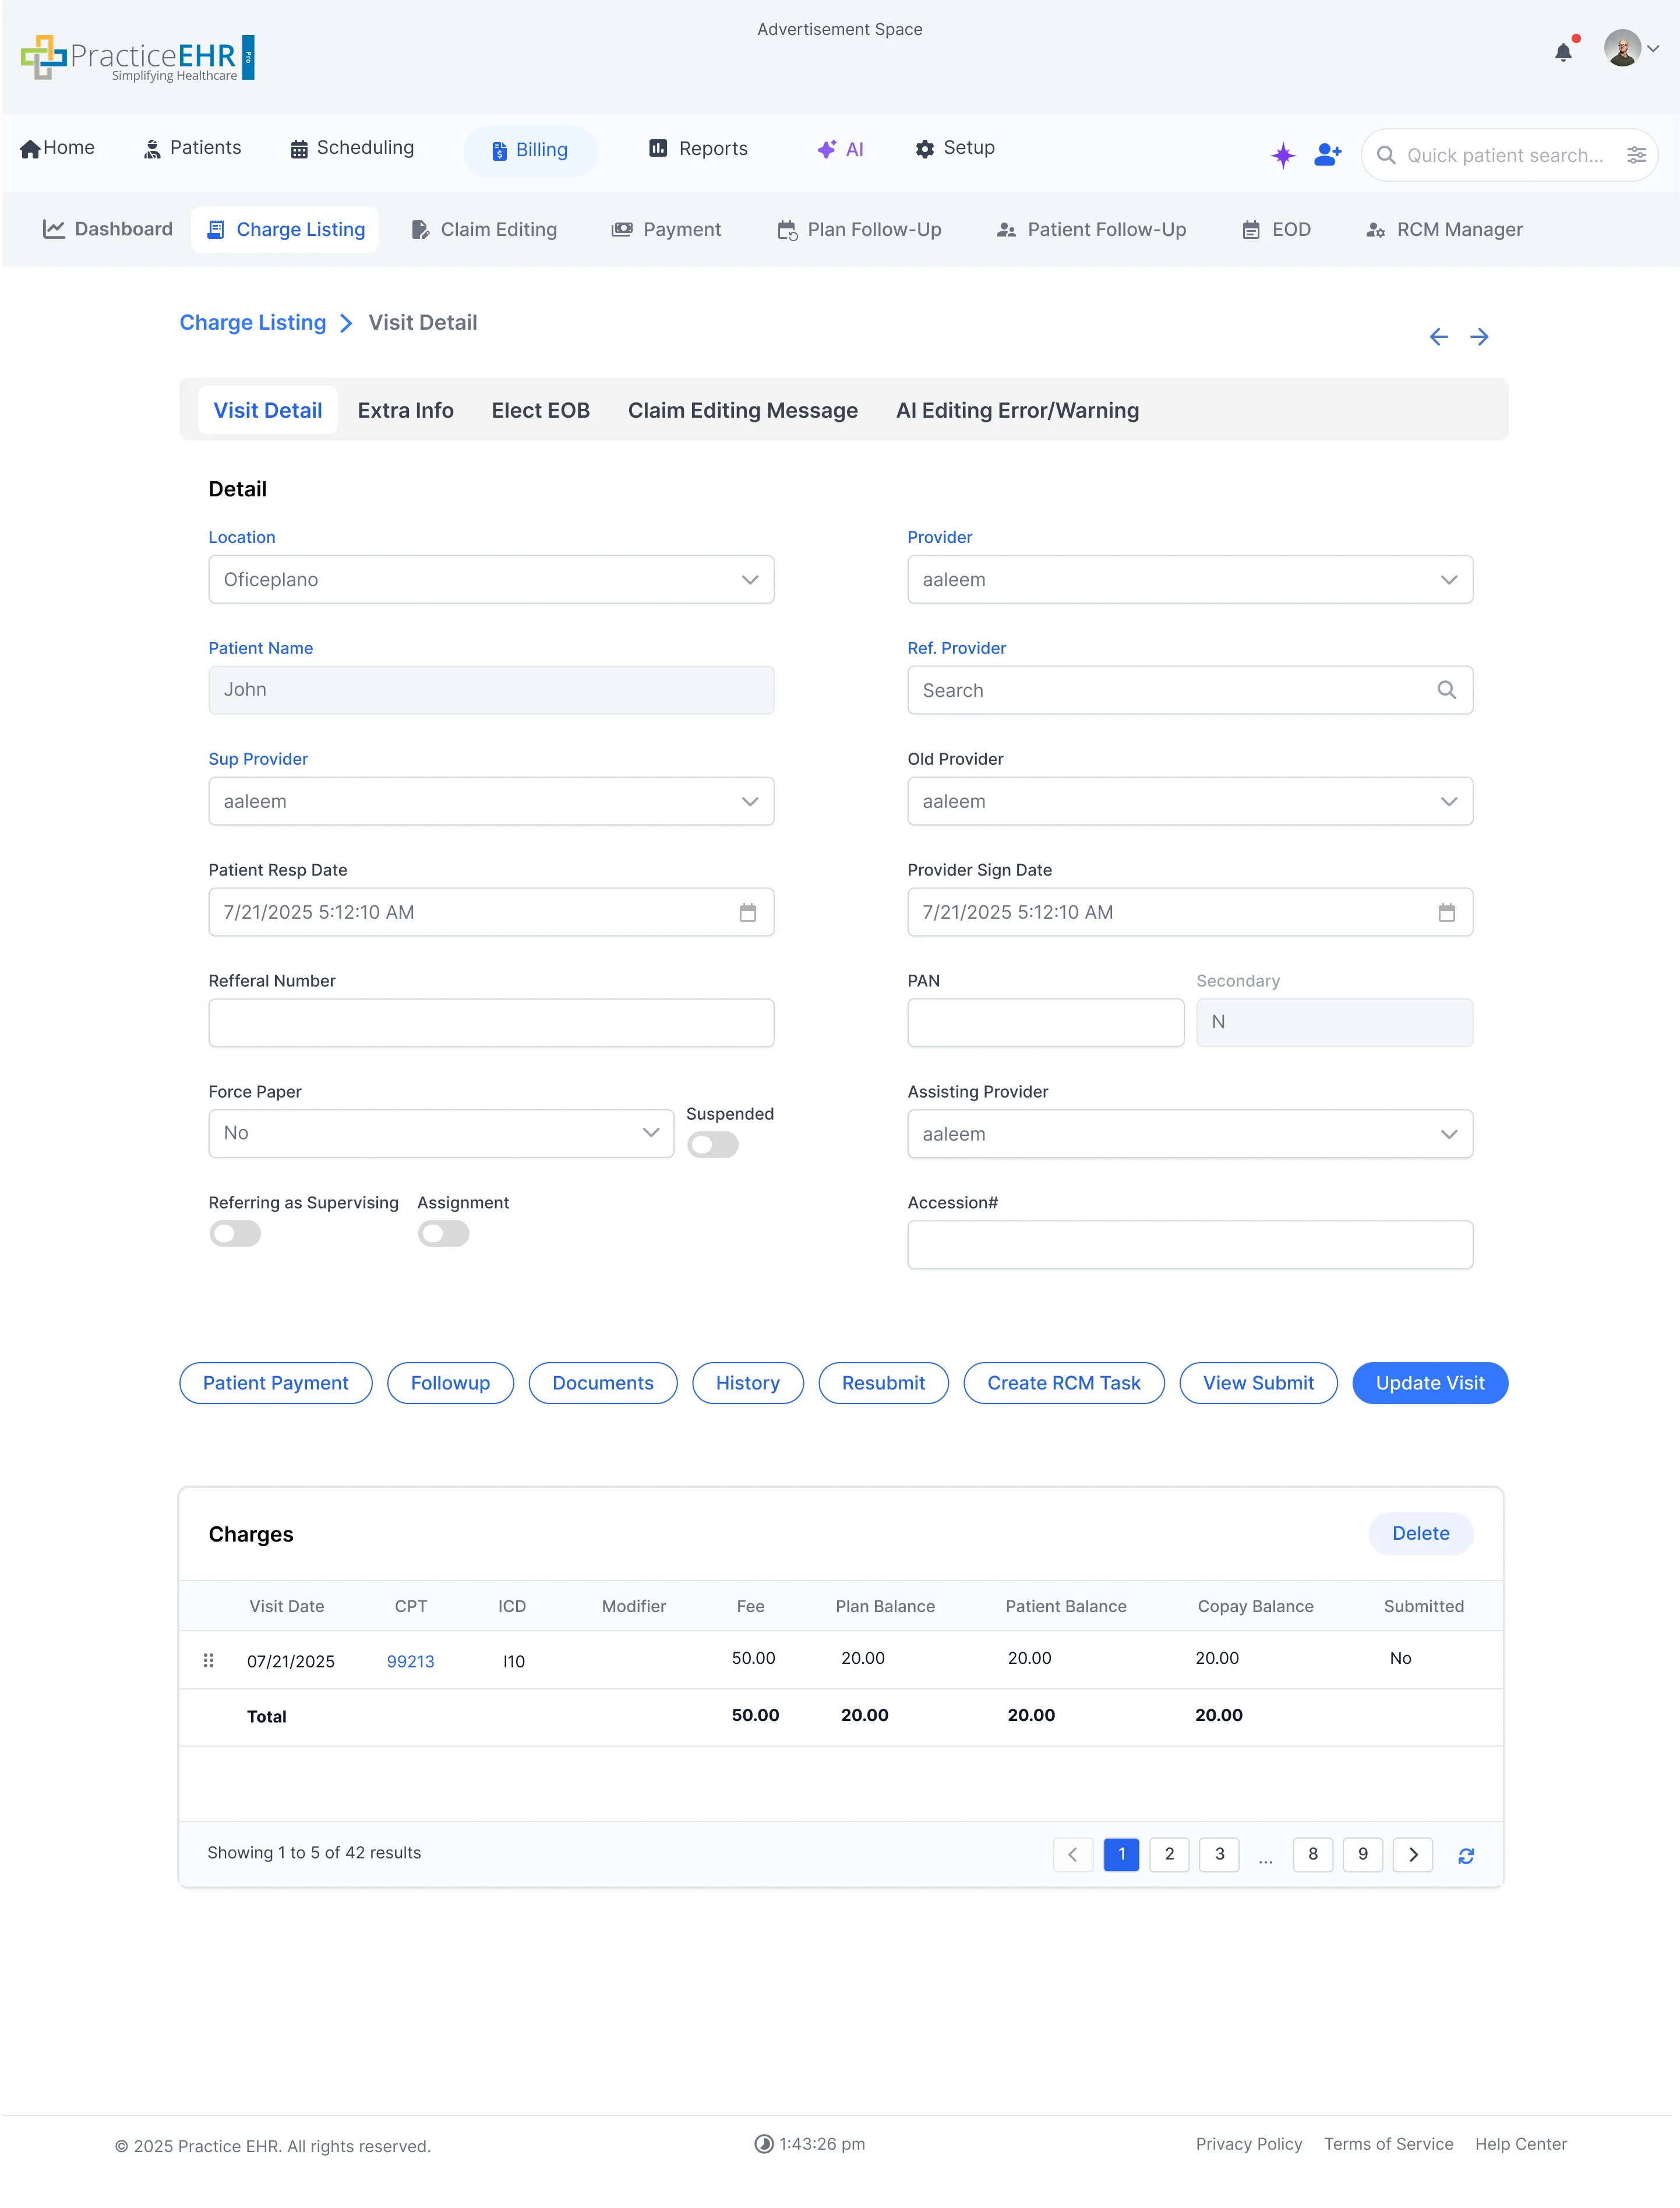Image resolution: width=1680 pixels, height=2208 pixels.
Task: Turn on the Assignment toggle
Action: click(x=443, y=1234)
